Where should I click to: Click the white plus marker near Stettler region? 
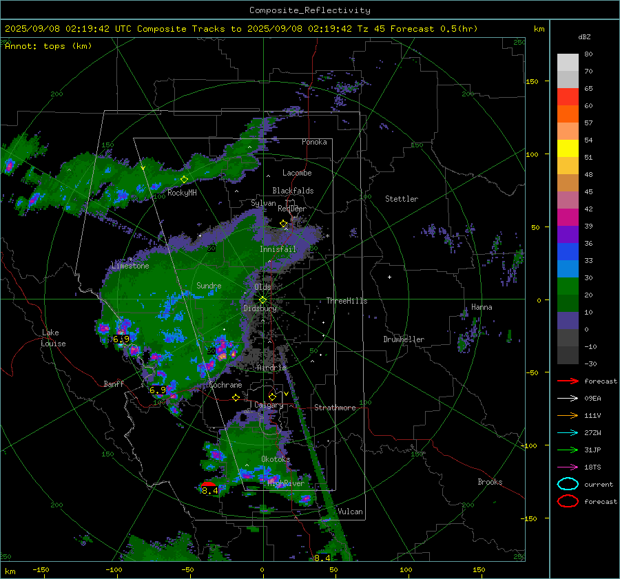tap(389, 277)
